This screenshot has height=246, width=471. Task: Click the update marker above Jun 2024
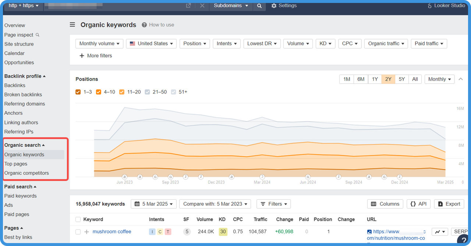point(308,177)
